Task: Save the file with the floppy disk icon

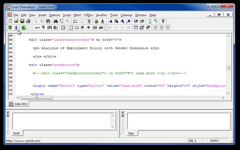Action: click(22, 21)
